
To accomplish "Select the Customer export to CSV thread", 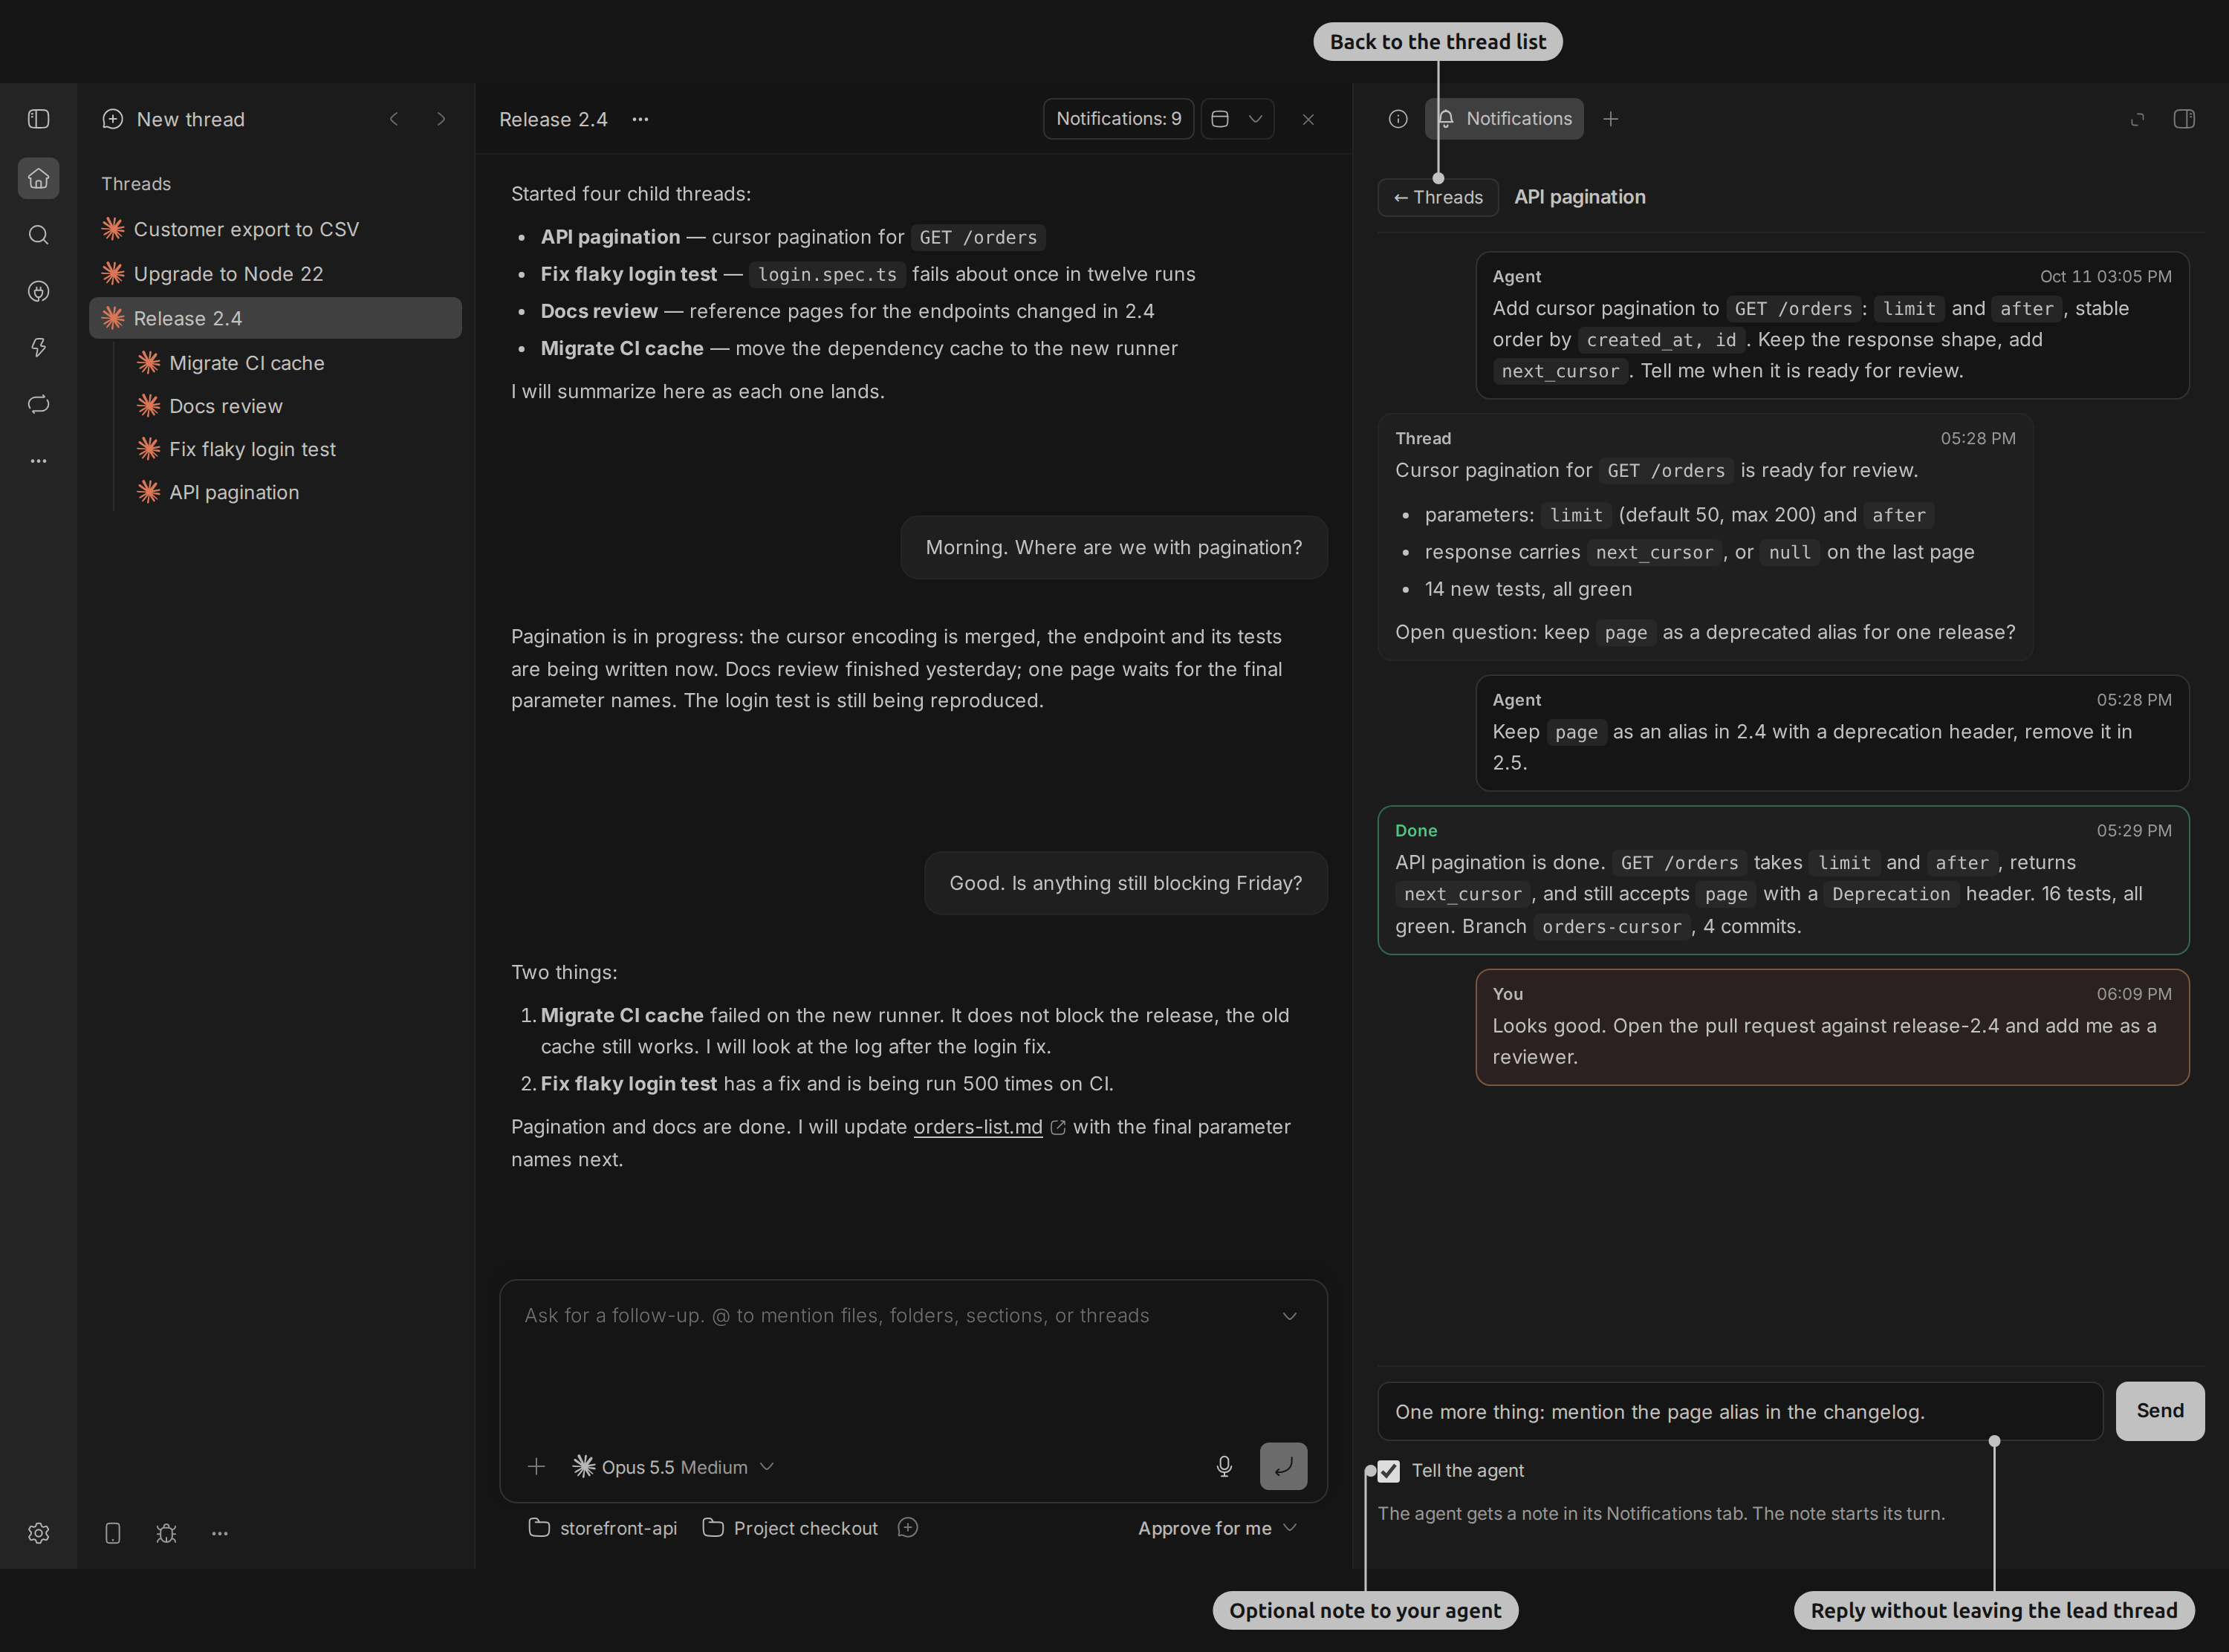I will [x=275, y=229].
